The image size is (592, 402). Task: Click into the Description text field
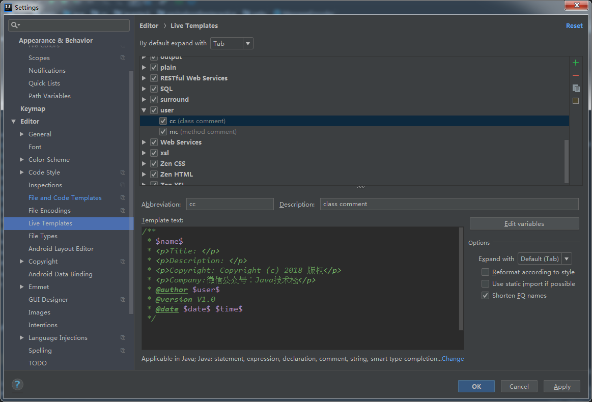[x=449, y=204]
